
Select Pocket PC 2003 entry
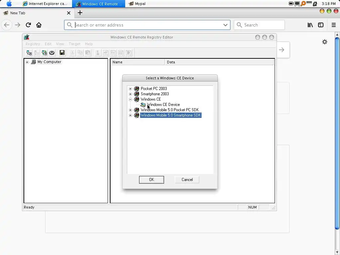click(x=154, y=89)
